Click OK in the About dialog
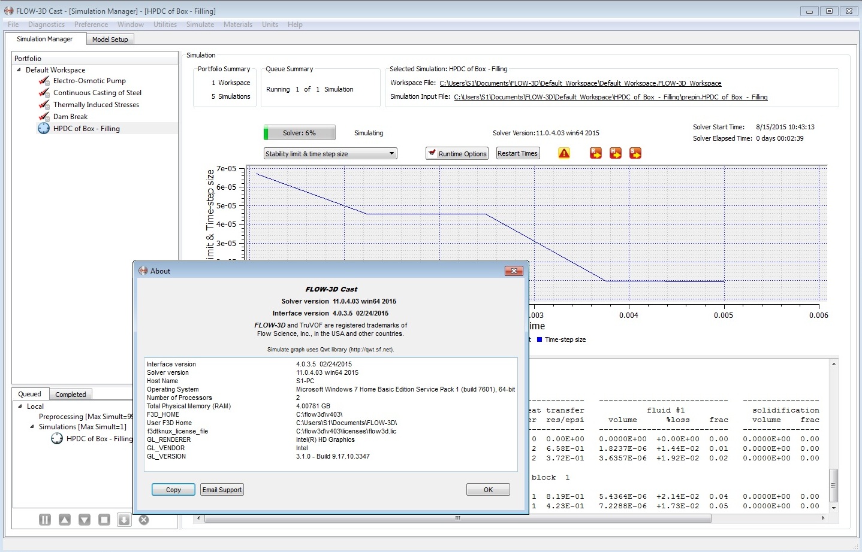862x552 pixels. pyautogui.click(x=488, y=490)
